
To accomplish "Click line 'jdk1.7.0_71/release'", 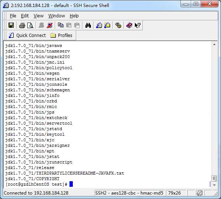I will coord(30,168).
